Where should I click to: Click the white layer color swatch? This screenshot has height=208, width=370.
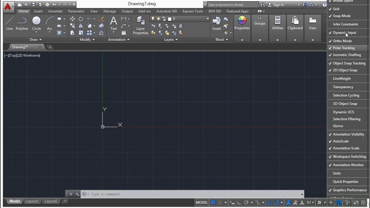click(170, 19)
